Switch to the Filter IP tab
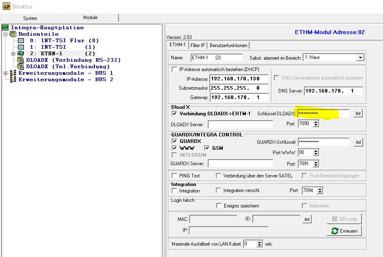 coord(198,45)
